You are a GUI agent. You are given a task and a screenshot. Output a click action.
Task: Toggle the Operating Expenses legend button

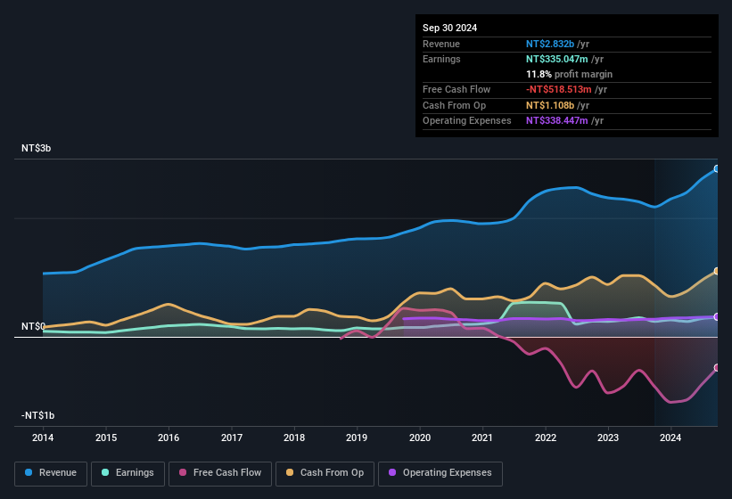(x=440, y=473)
